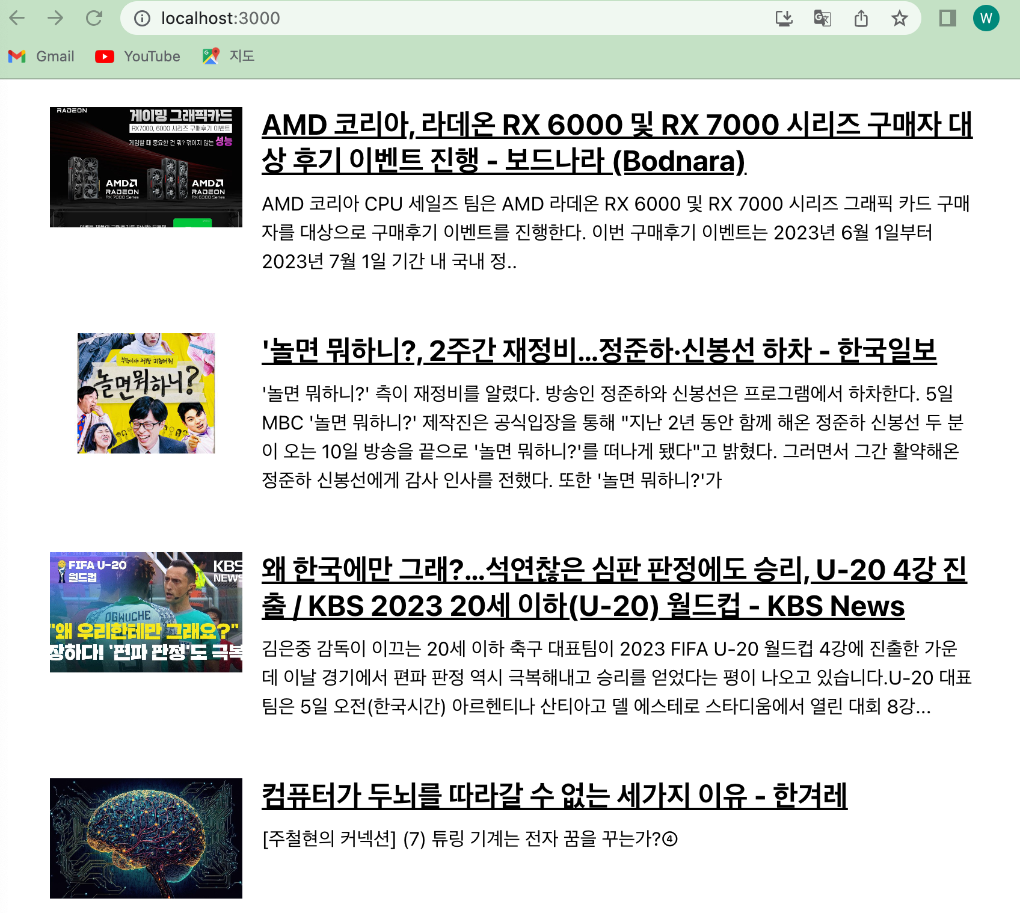Screen dimensions: 1020x913
Task: Reload the localhost page
Action: 94,18
